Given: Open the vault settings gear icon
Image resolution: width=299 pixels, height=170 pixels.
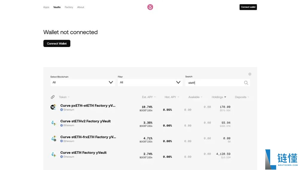Looking at the screenshot, I should pyautogui.click(x=250, y=74).
